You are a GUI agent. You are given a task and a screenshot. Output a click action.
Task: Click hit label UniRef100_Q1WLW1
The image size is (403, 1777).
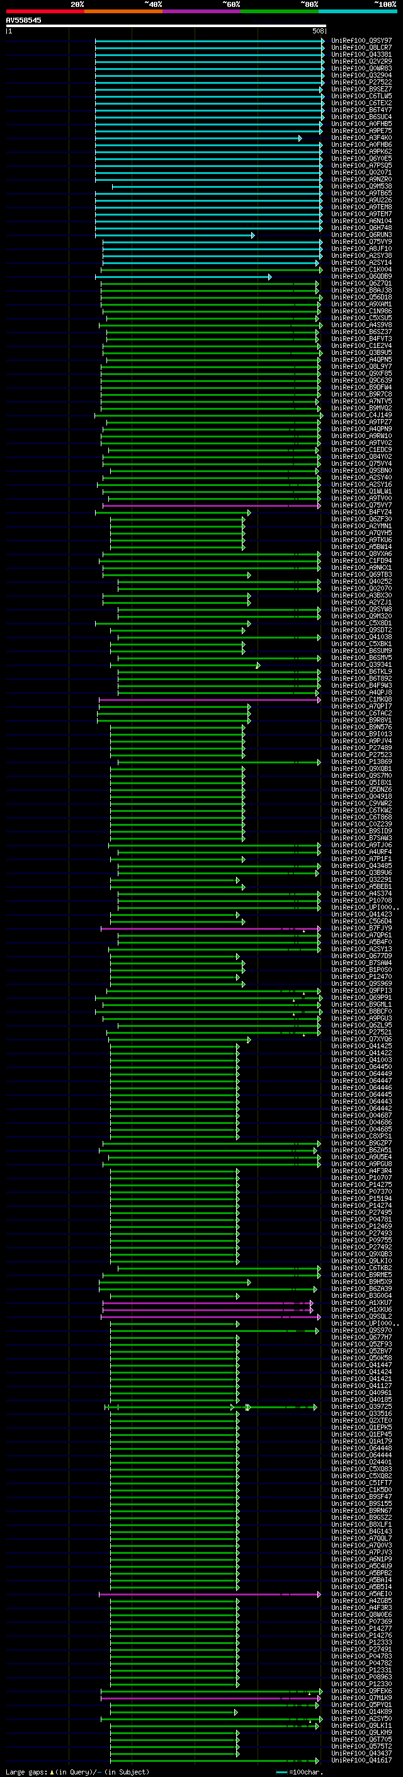click(361, 491)
